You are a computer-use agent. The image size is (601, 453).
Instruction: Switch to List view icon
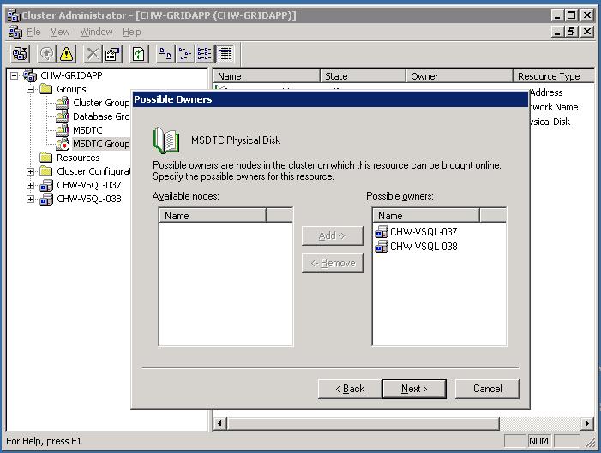coord(205,53)
